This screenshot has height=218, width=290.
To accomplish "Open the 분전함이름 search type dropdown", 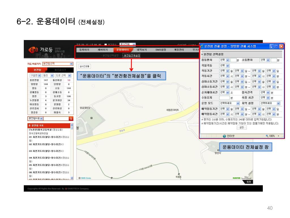I will (35, 118).
